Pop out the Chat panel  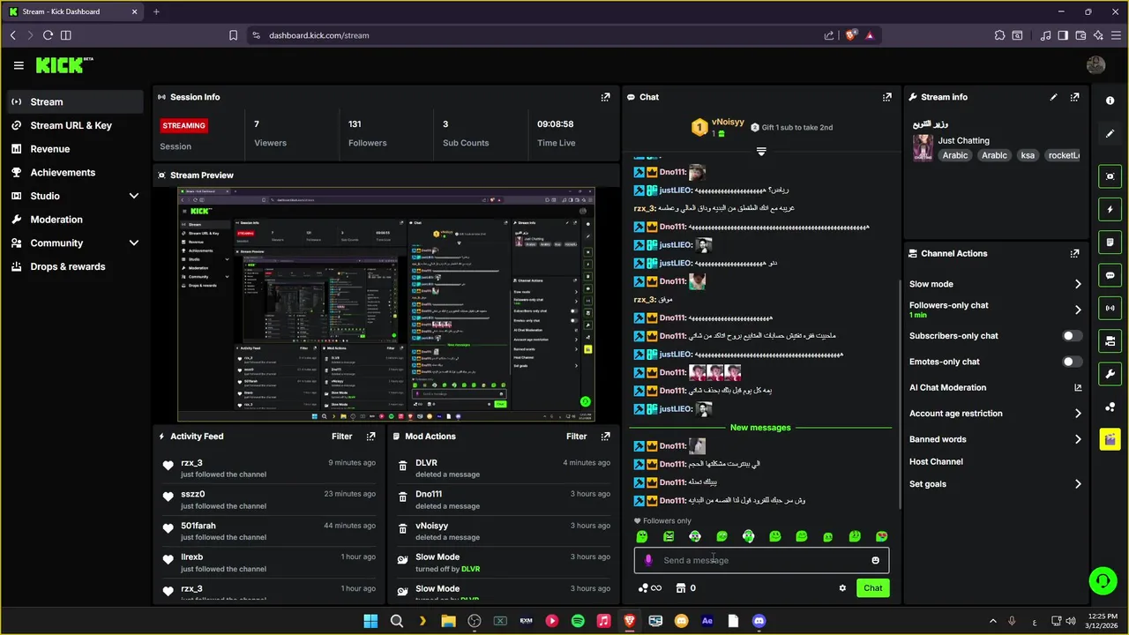point(886,97)
